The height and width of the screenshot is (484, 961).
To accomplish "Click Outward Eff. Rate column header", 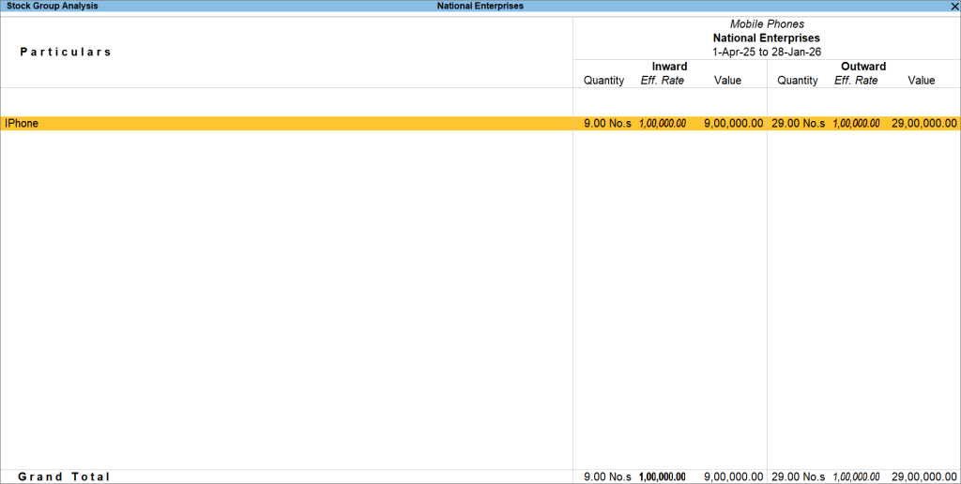I will (x=856, y=81).
